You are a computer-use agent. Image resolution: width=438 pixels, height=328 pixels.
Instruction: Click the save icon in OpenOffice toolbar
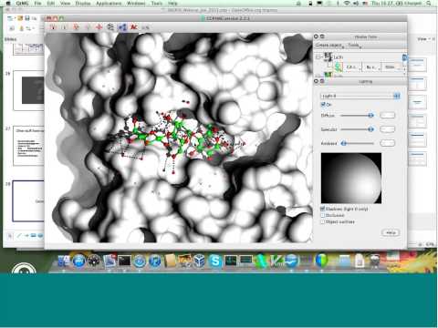[x=27, y=18]
